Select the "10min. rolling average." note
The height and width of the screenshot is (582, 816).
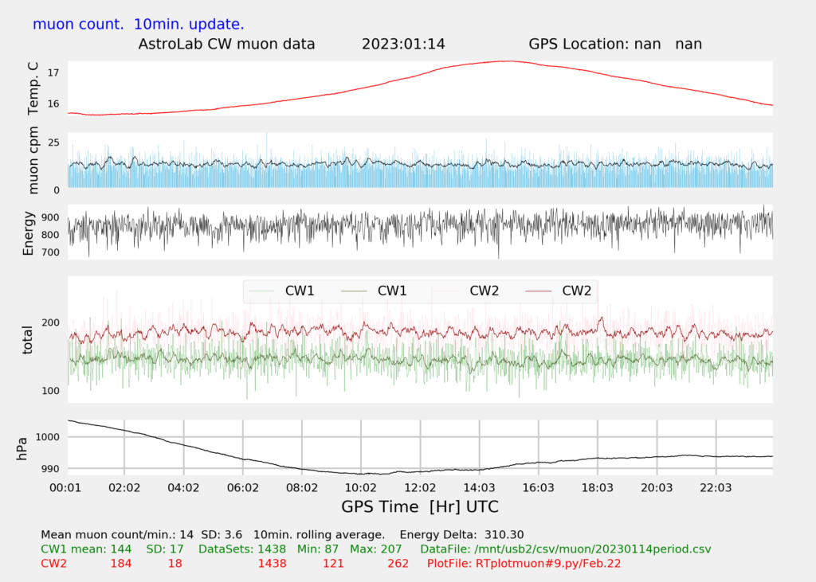pos(319,535)
